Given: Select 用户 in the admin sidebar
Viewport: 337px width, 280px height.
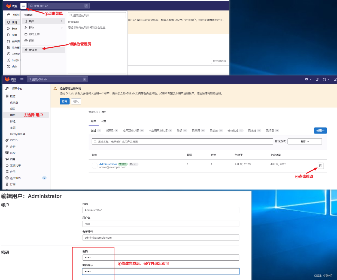Looking at the screenshot, I should click(x=26, y=115).
